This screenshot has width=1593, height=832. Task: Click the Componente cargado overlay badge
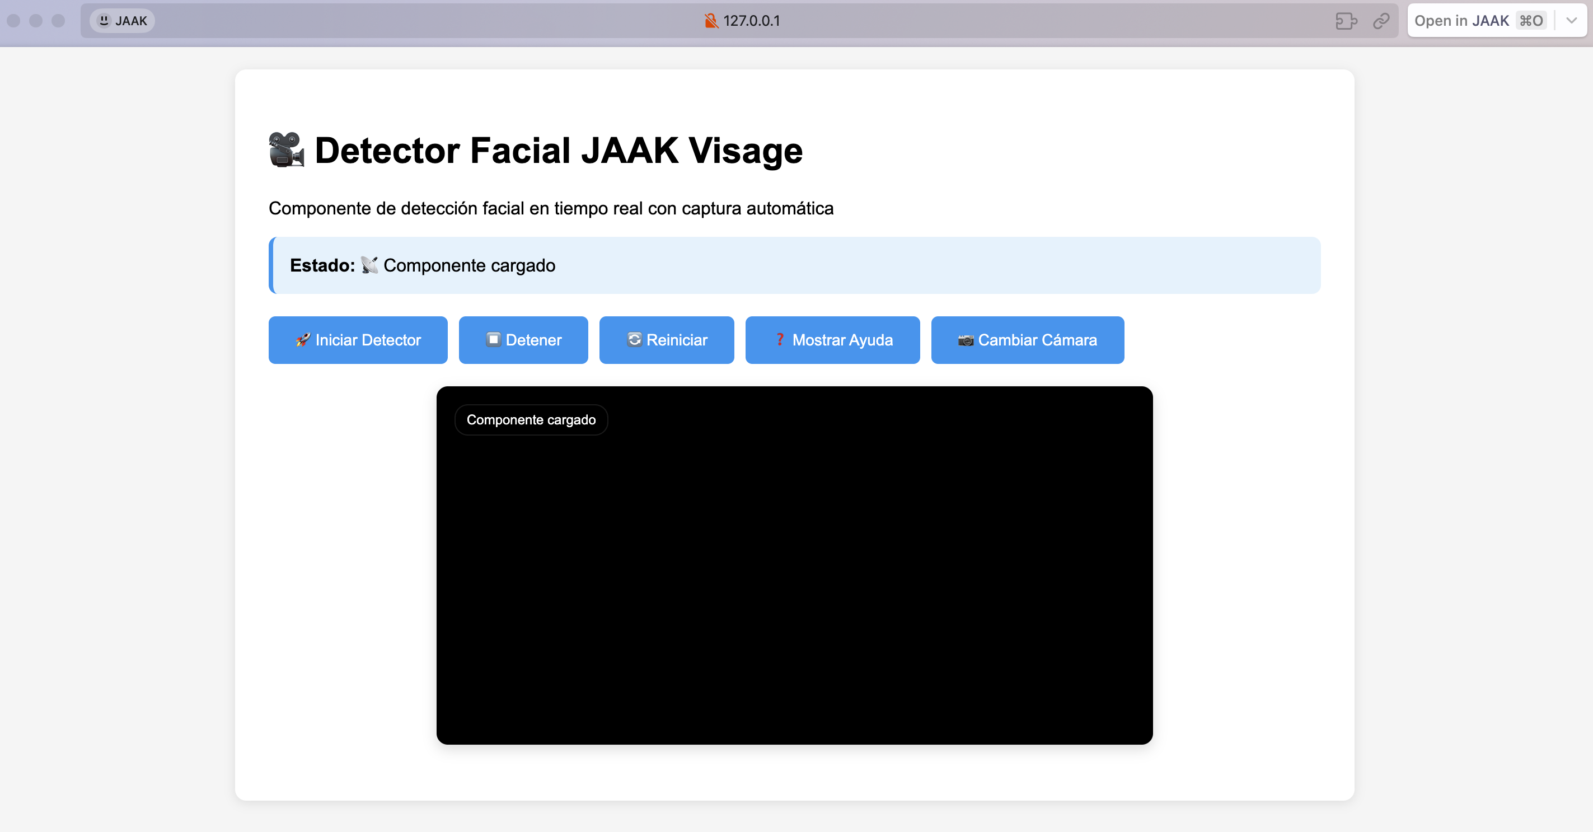tap(531, 420)
